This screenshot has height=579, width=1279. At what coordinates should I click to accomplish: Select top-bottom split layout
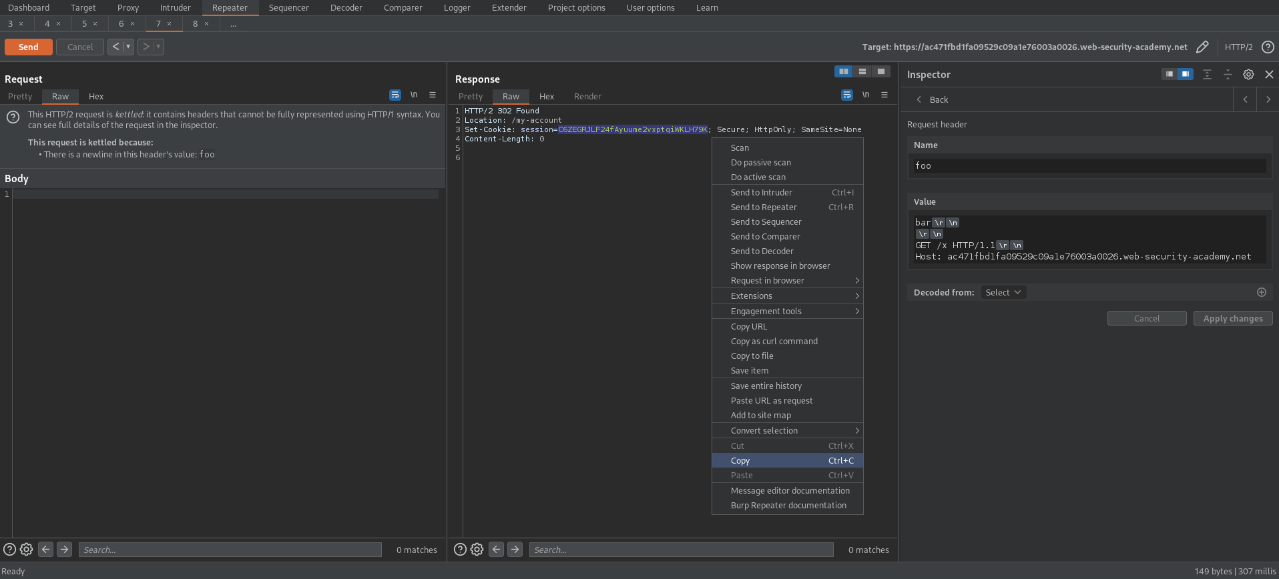pos(862,71)
